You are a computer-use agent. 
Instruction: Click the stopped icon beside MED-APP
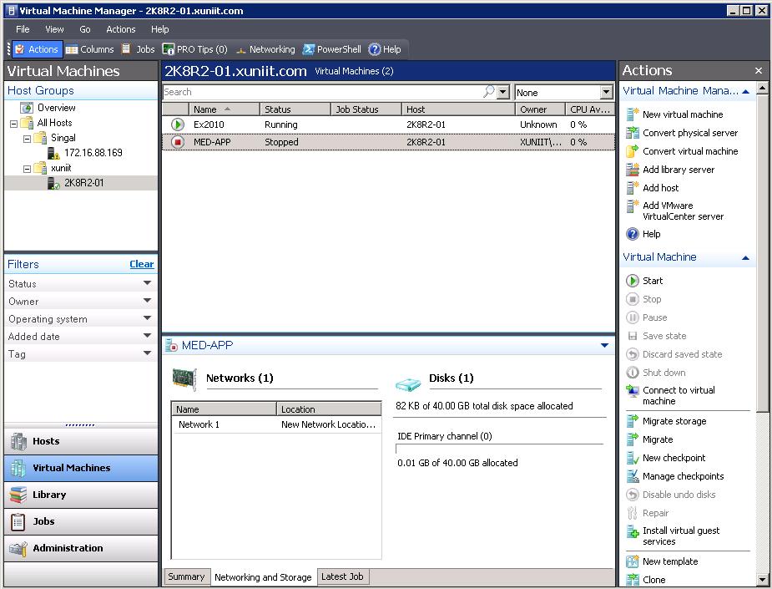click(178, 142)
